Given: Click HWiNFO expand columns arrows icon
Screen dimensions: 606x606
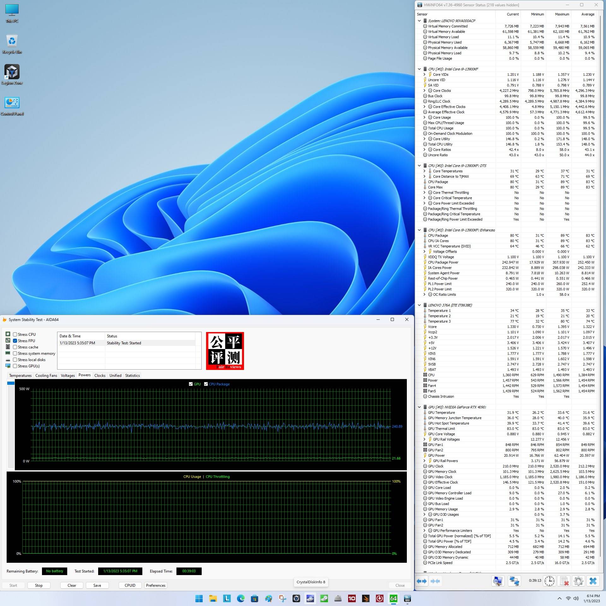Looking at the screenshot, I should point(422,581).
